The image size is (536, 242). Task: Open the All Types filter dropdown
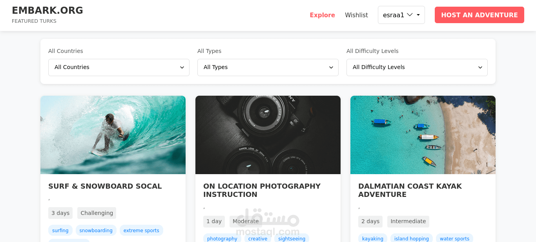click(x=268, y=67)
